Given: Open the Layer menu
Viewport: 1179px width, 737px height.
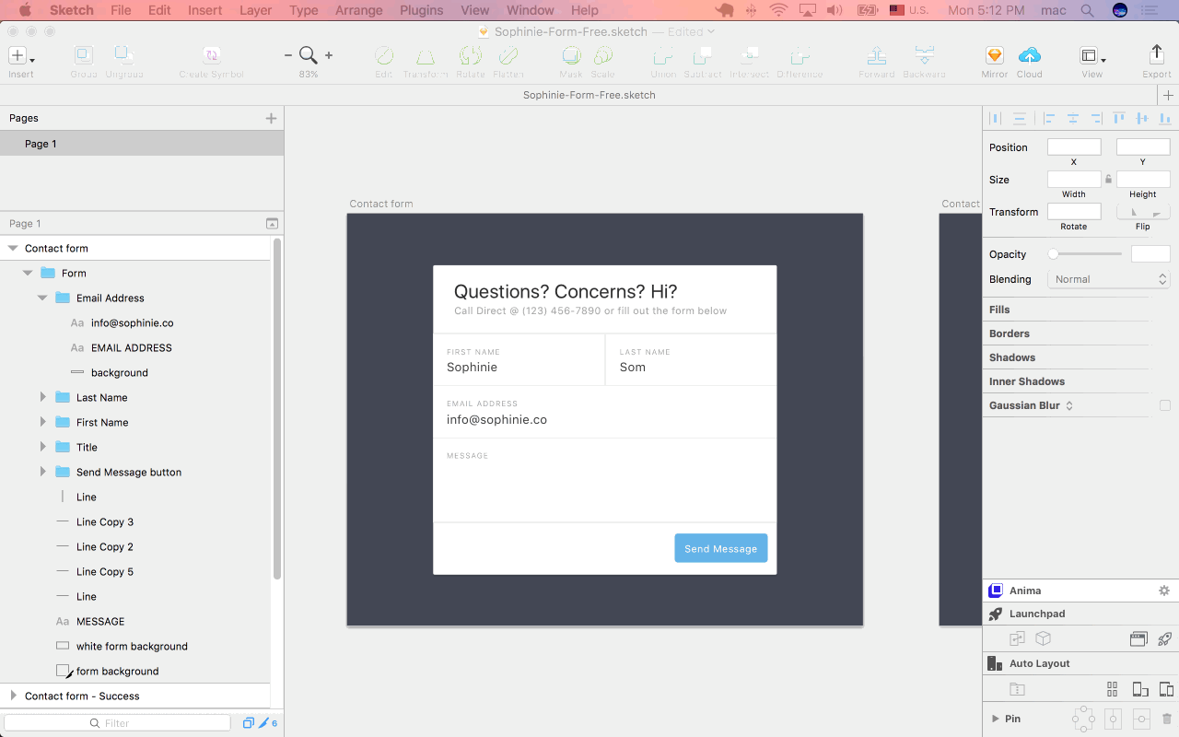Looking at the screenshot, I should (x=255, y=10).
